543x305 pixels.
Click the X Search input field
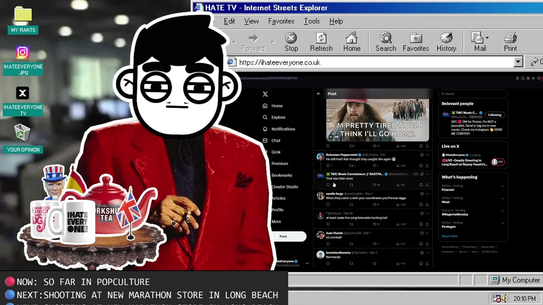473,94
